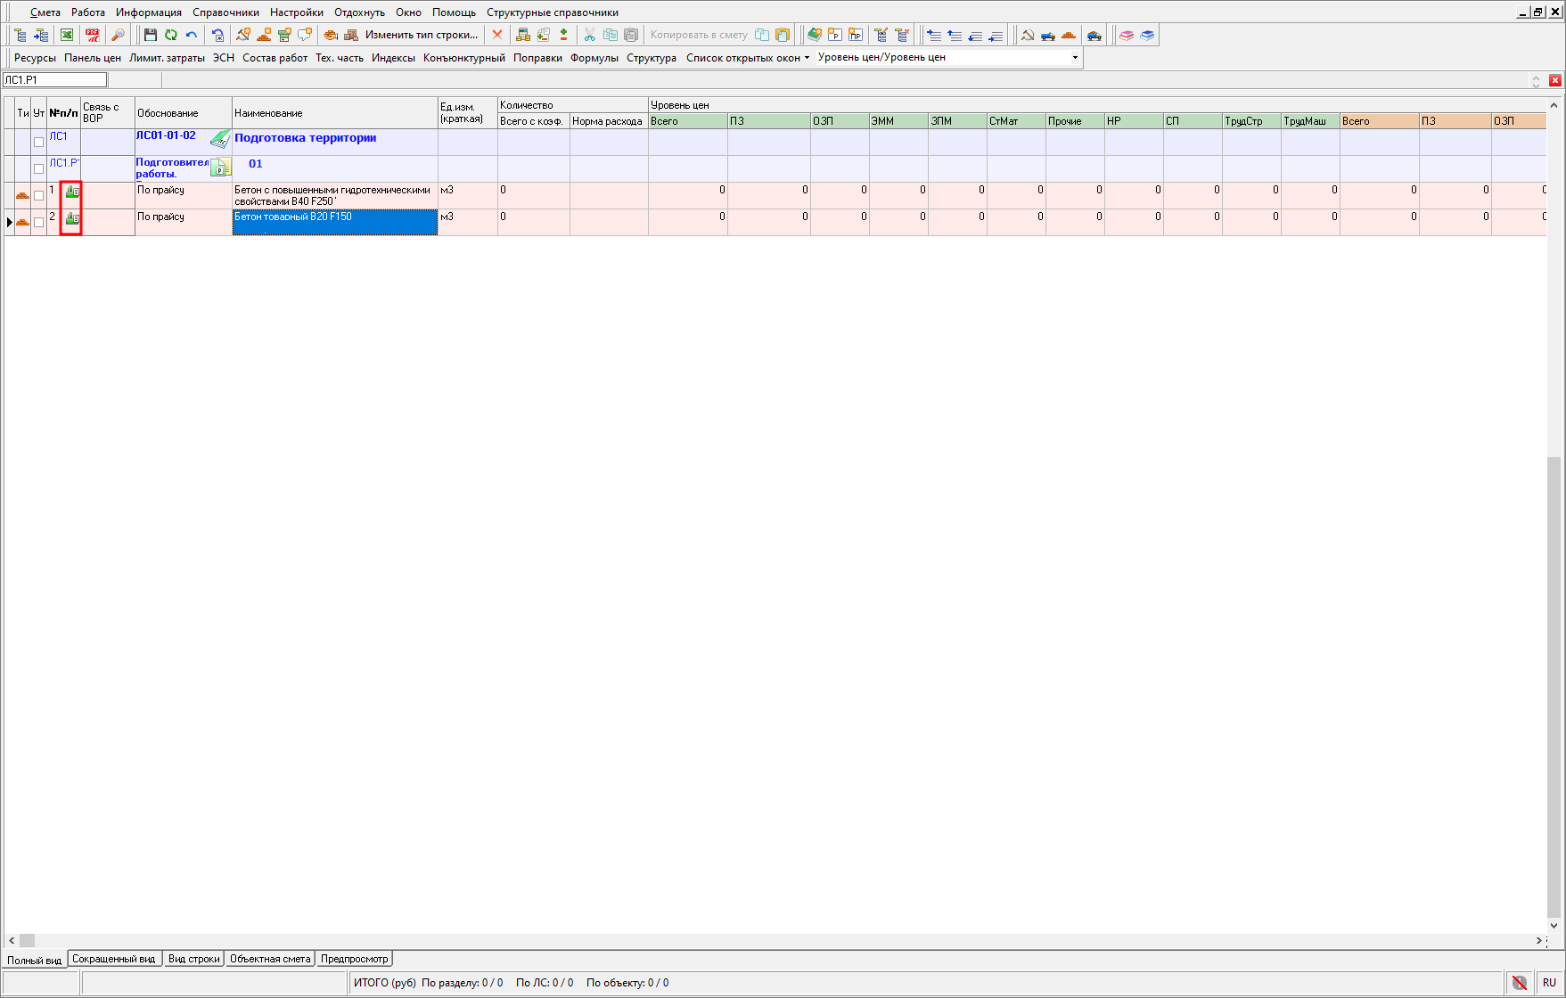Image resolution: width=1566 pixels, height=998 pixels.
Task: Switch to the Объектная смета tab
Action: [x=270, y=959]
